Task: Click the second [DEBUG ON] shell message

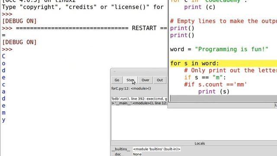Action: 19,42
